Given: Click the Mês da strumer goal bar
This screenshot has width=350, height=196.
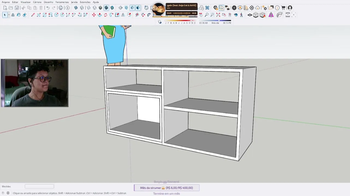Looking at the screenshot, I should coord(167,188).
